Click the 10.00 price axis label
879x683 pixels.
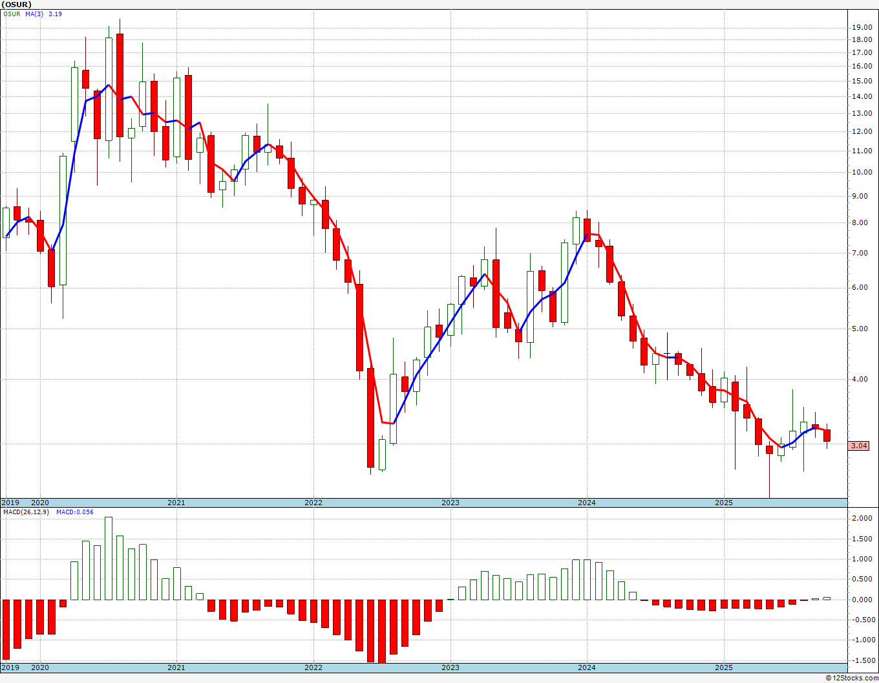pyautogui.click(x=862, y=172)
